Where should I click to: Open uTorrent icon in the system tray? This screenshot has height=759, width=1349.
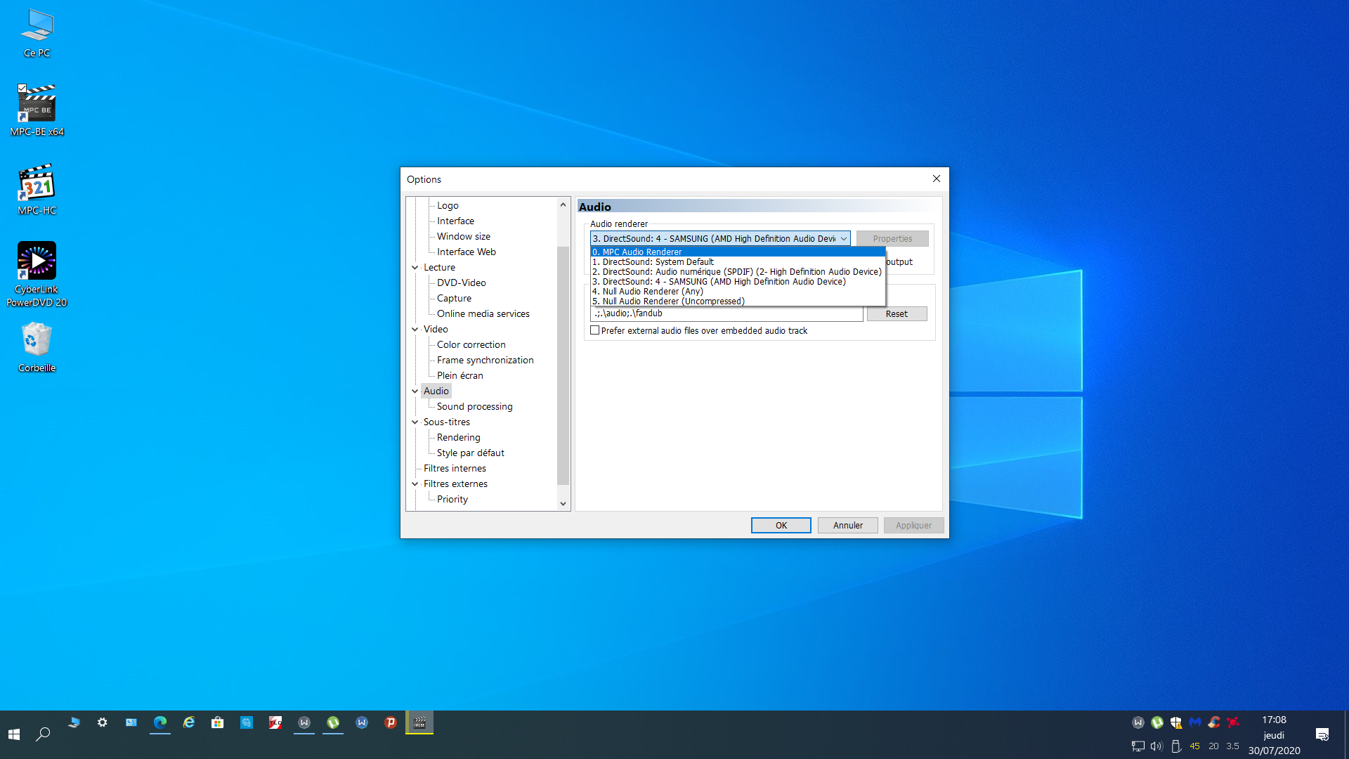pos(1157,722)
